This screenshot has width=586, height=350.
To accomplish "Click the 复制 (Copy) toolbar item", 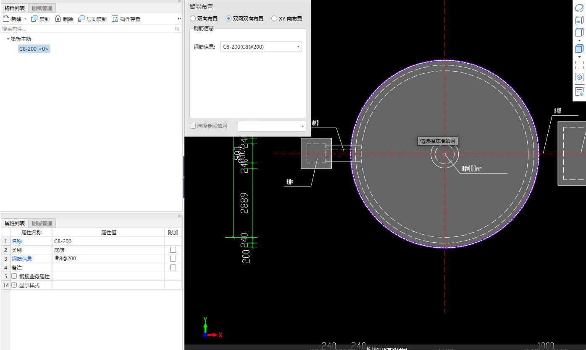I will point(40,19).
